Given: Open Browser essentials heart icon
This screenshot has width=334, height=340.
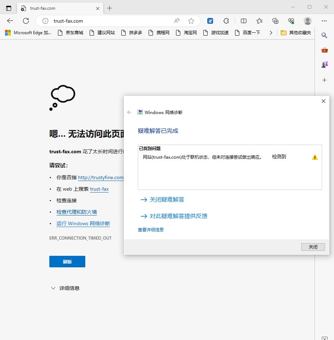Looking at the screenshot, I should (291, 21).
